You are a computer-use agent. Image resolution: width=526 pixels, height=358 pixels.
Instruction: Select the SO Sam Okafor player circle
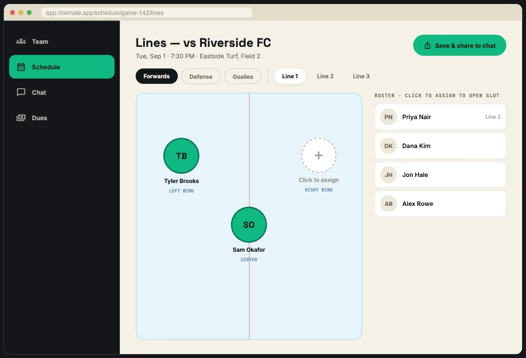point(249,224)
